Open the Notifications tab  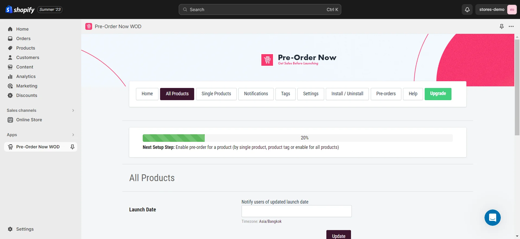coord(256,94)
